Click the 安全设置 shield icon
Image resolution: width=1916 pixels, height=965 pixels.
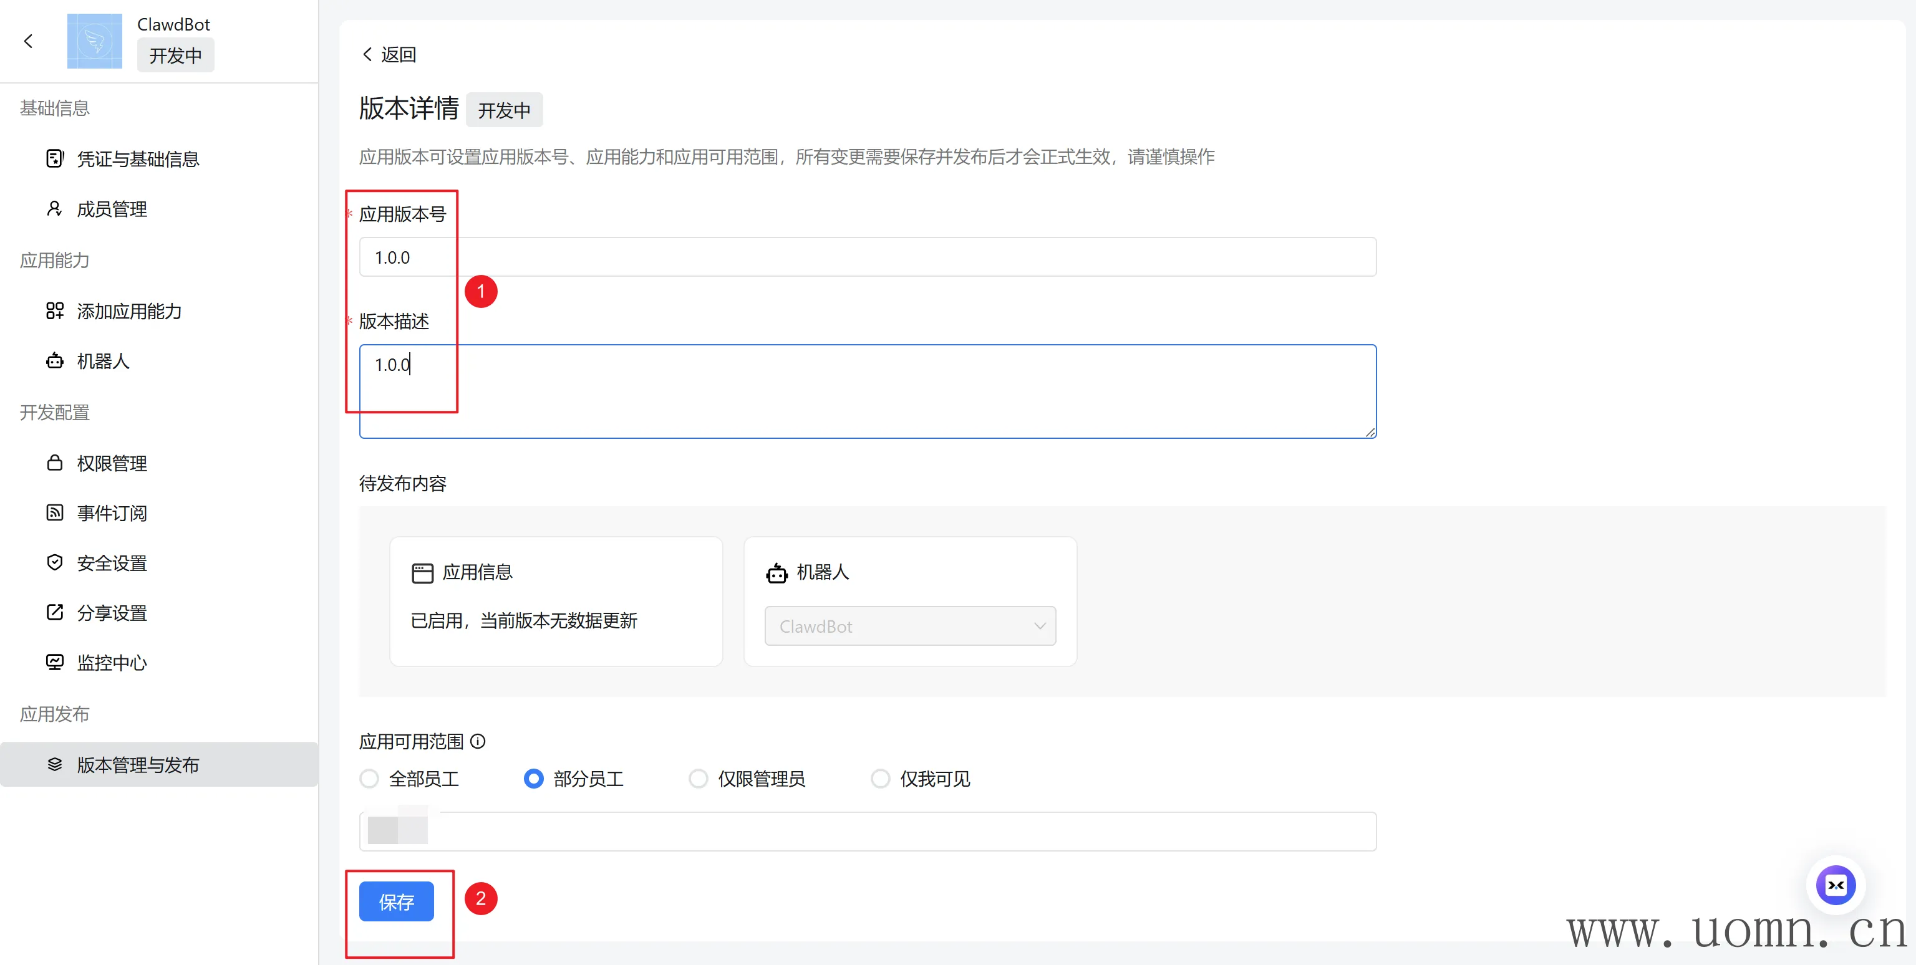(x=54, y=563)
